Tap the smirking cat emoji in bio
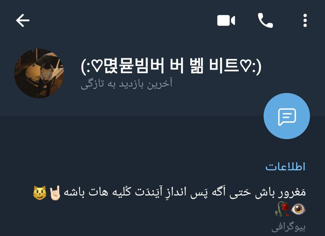 [x=39, y=193]
